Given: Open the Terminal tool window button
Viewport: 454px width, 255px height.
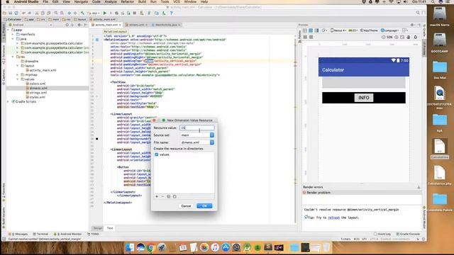Looking at the screenshot, I should (40, 234).
